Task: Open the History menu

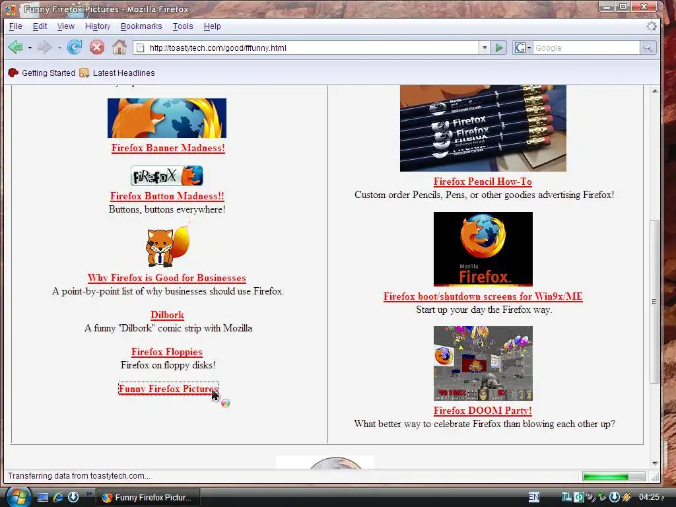Action: tap(98, 26)
